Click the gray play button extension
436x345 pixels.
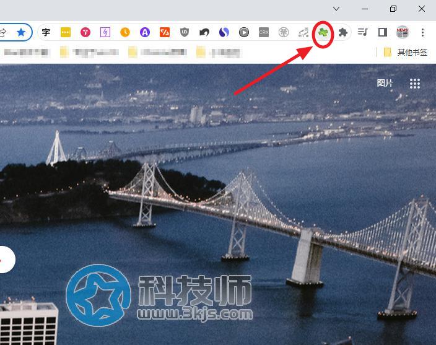[244, 32]
